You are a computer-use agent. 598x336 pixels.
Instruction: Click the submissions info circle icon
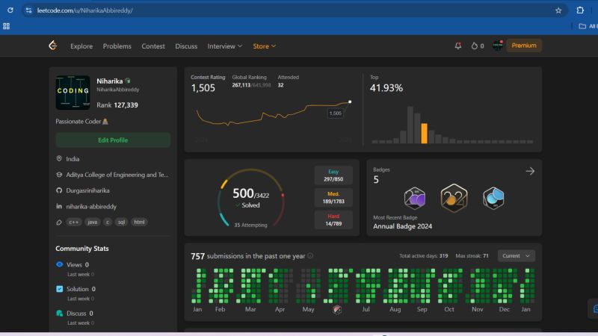tap(310, 255)
